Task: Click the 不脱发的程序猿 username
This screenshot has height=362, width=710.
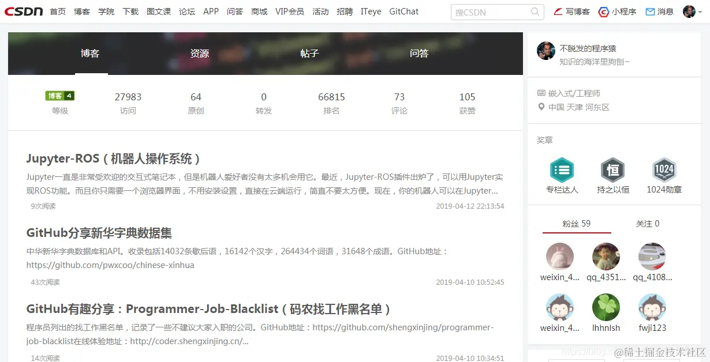Action: point(588,48)
